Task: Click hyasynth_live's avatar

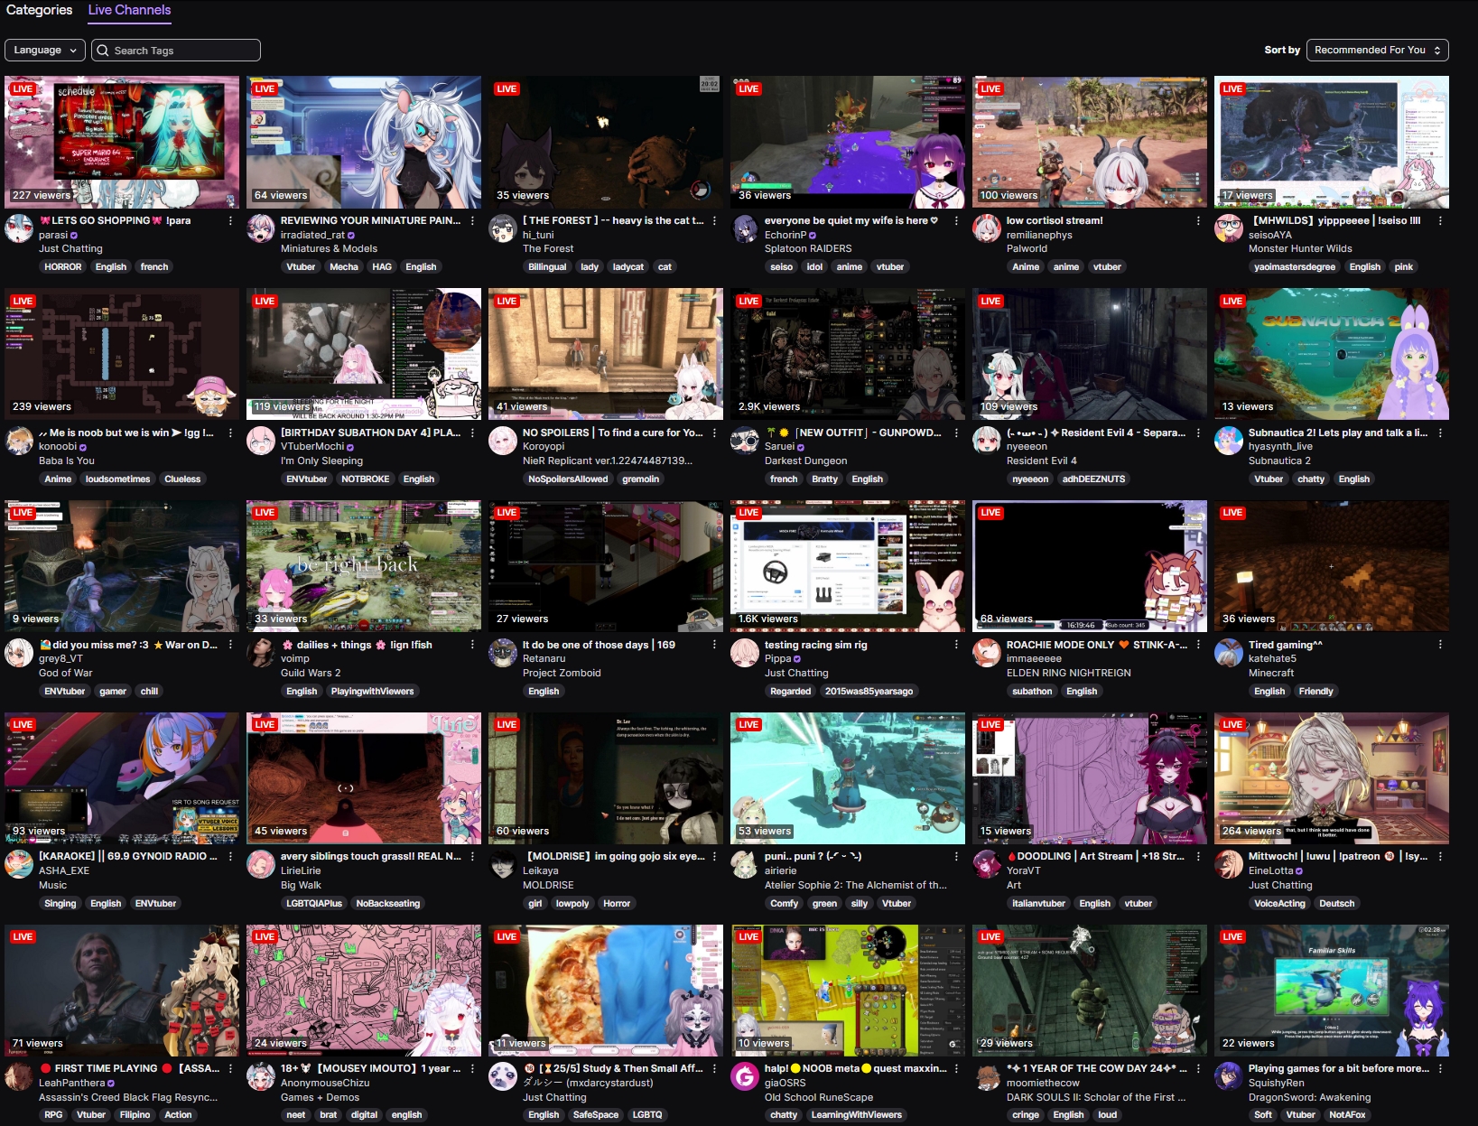Action: (1229, 441)
